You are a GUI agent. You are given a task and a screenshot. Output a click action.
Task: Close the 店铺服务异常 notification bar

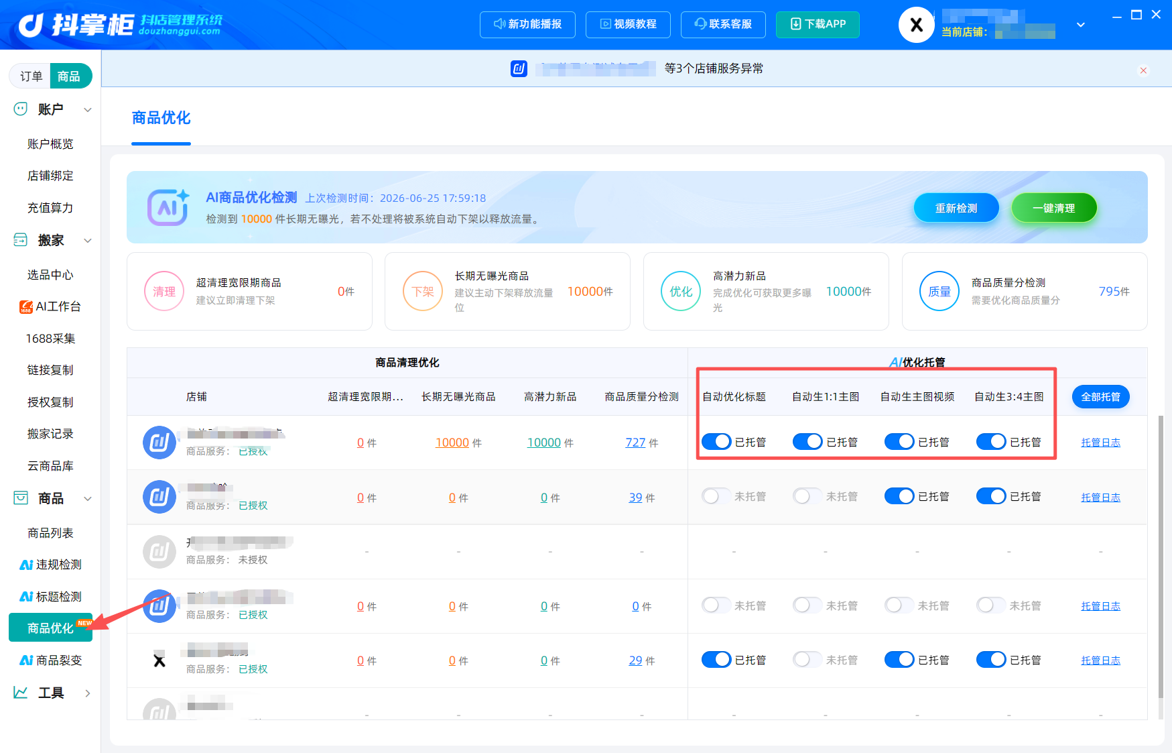(x=1143, y=70)
